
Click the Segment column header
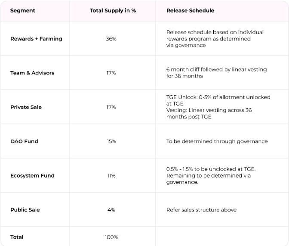tap(22, 11)
